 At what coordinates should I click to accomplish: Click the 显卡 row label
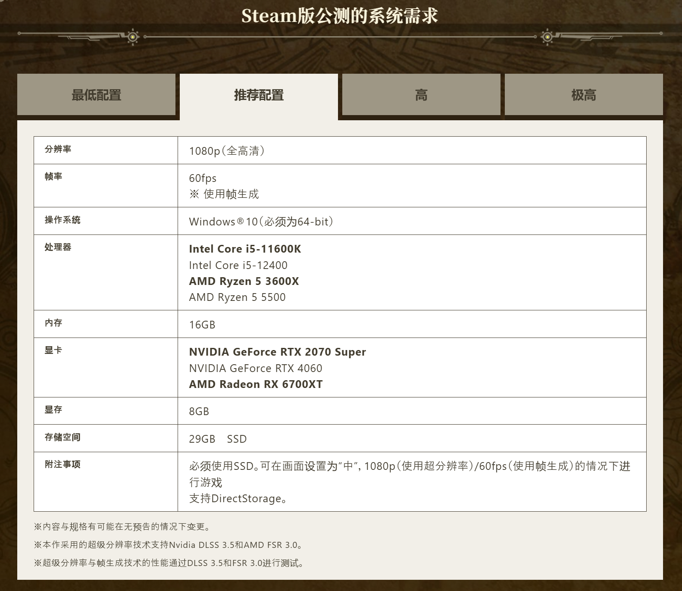53,350
